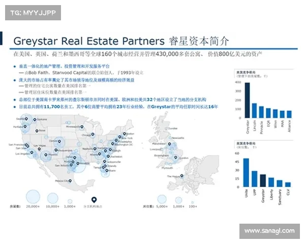Click the Greystar bar in top chart
Image resolution: width=305 pixels, height=244 pixels.
coord(247,100)
